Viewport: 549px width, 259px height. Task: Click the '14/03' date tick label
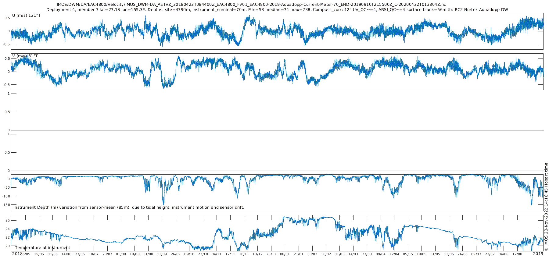353,254
